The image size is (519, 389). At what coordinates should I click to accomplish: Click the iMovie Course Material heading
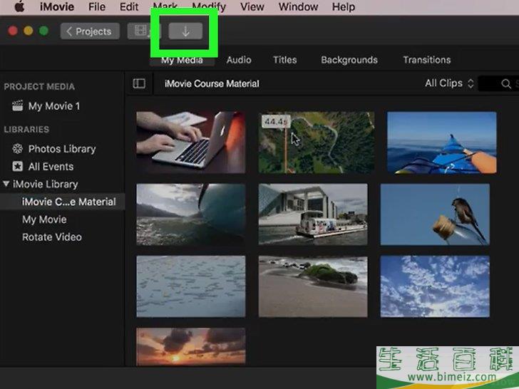pyautogui.click(x=212, y=83)
